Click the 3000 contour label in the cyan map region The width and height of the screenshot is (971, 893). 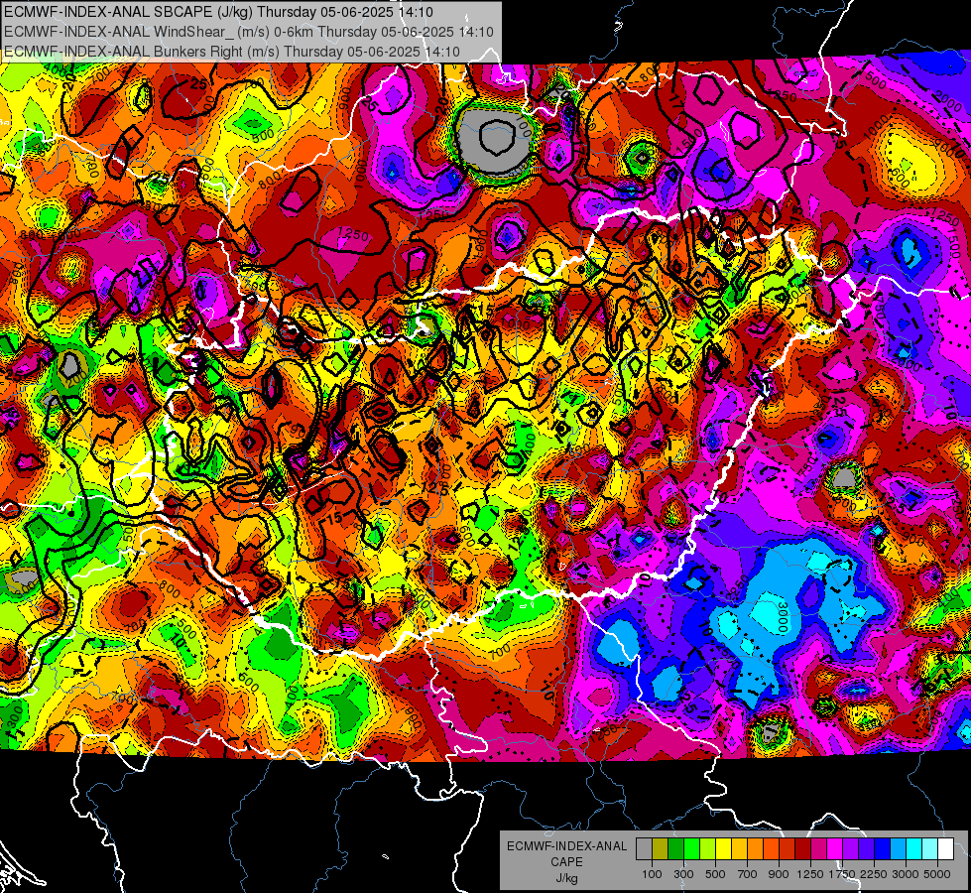pyautogui.click(x=783, y=617)
